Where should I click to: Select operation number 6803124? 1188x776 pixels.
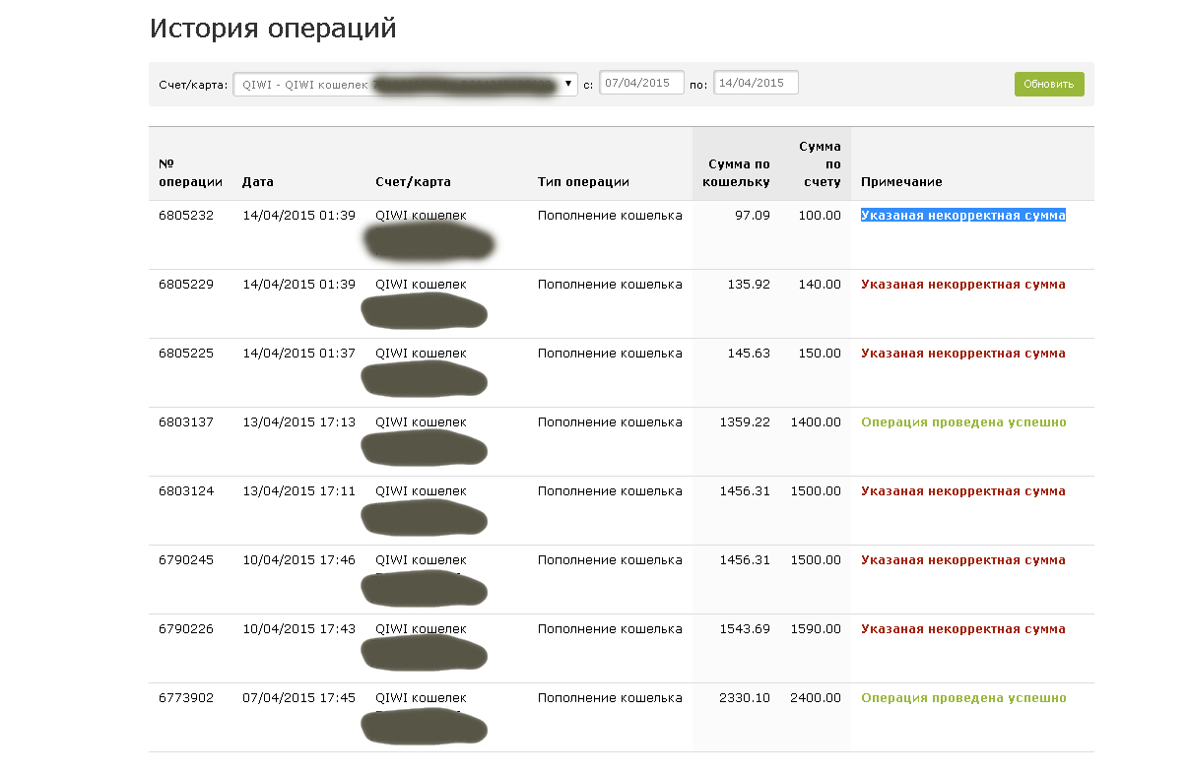pos(186,490)
